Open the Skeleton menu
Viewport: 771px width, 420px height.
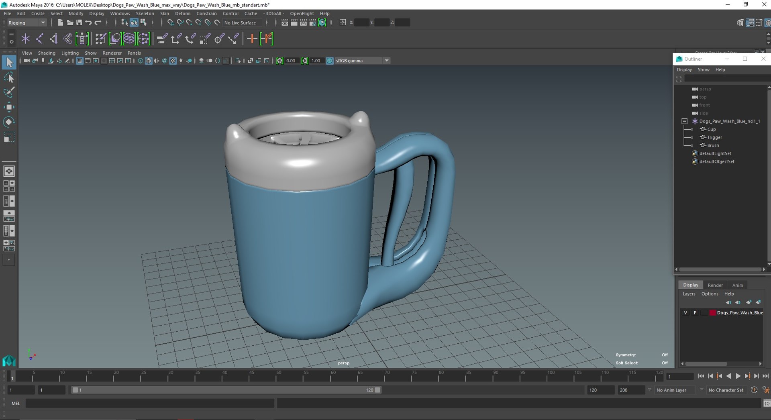(145, 13)
